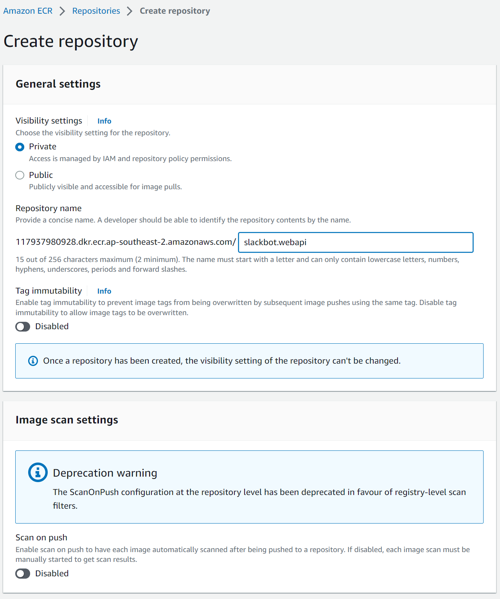Click the Deprecation warning info icon
500x599 pixels.
37,472
